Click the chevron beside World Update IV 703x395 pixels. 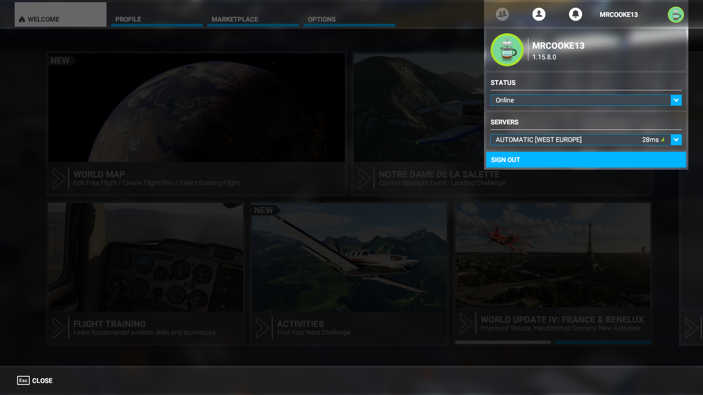tap(466, 323)
